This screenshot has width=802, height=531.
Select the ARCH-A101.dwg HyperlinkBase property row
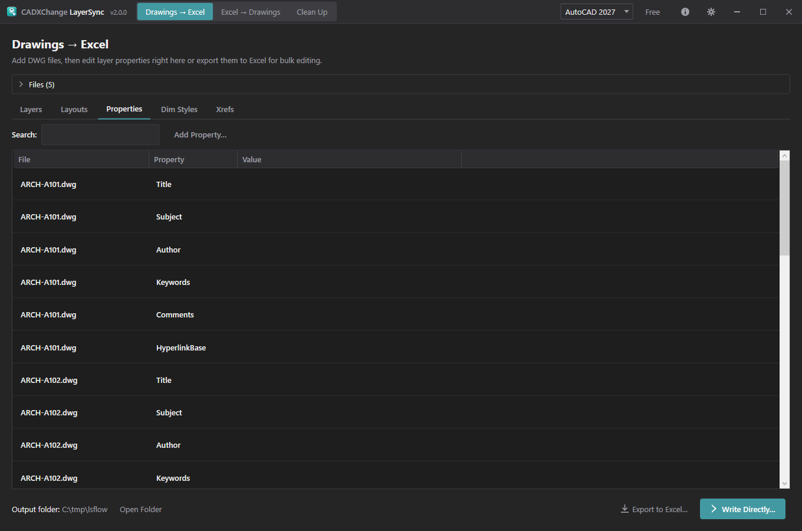tap(396, 348)
